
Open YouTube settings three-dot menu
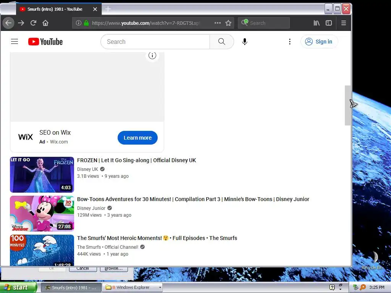[289, 42]
